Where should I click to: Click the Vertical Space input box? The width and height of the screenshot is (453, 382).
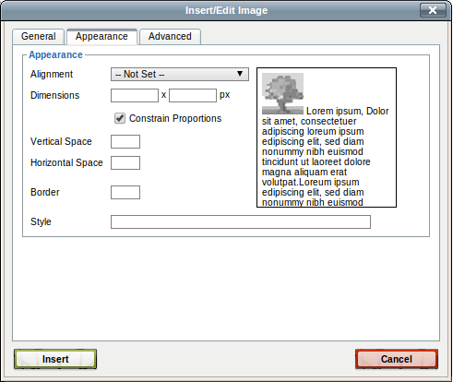click(x=125, y=141)
